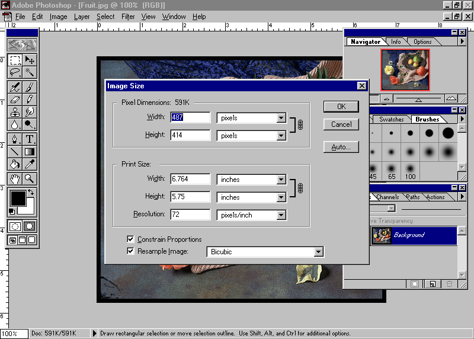This screenshot has height=339, width=474.
Task: Select the Dodge tool
Action: pos(29,124)
